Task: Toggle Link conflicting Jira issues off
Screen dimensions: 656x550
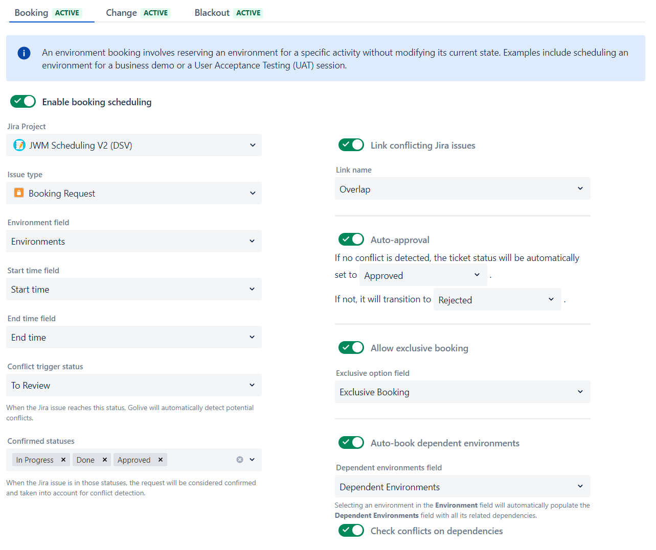Action: click(351, 145)
